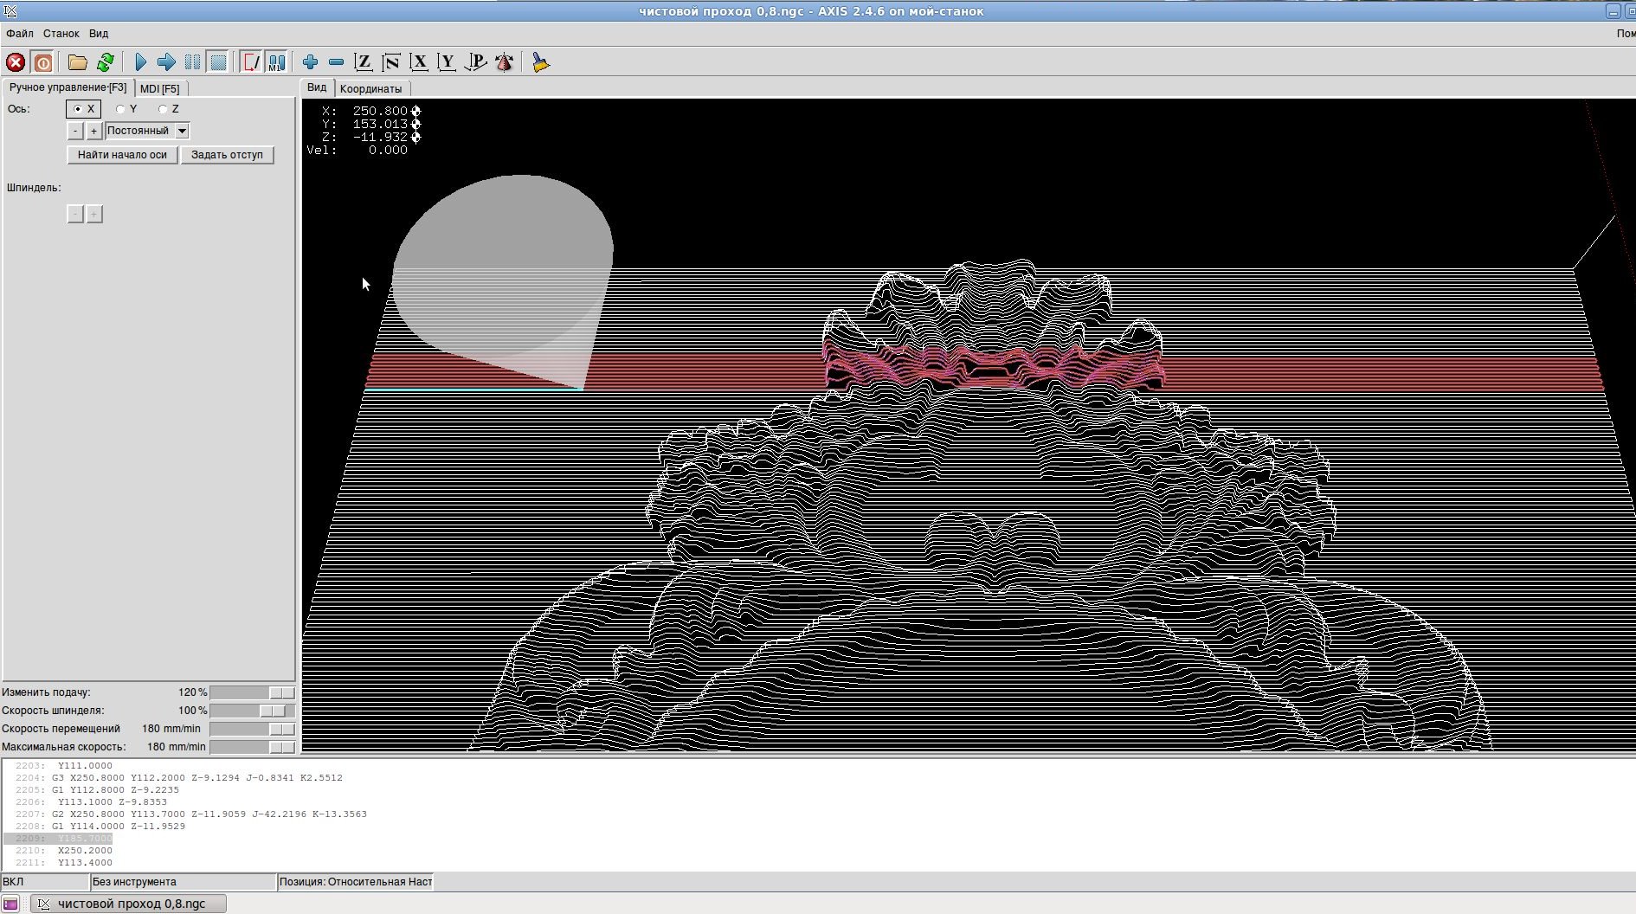Select the Вид preview tab
1636x914 pixels.
coord(317,87)
